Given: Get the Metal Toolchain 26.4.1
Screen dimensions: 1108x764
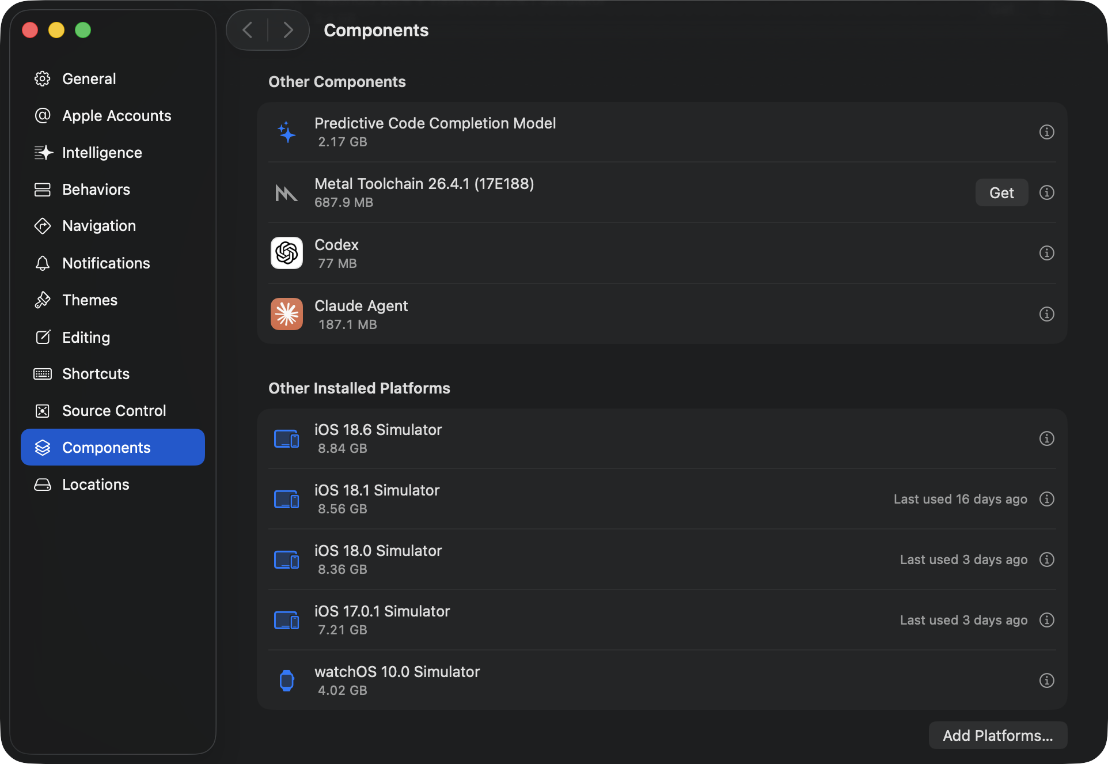Looking at the screenshot, I should (1001, 192).
